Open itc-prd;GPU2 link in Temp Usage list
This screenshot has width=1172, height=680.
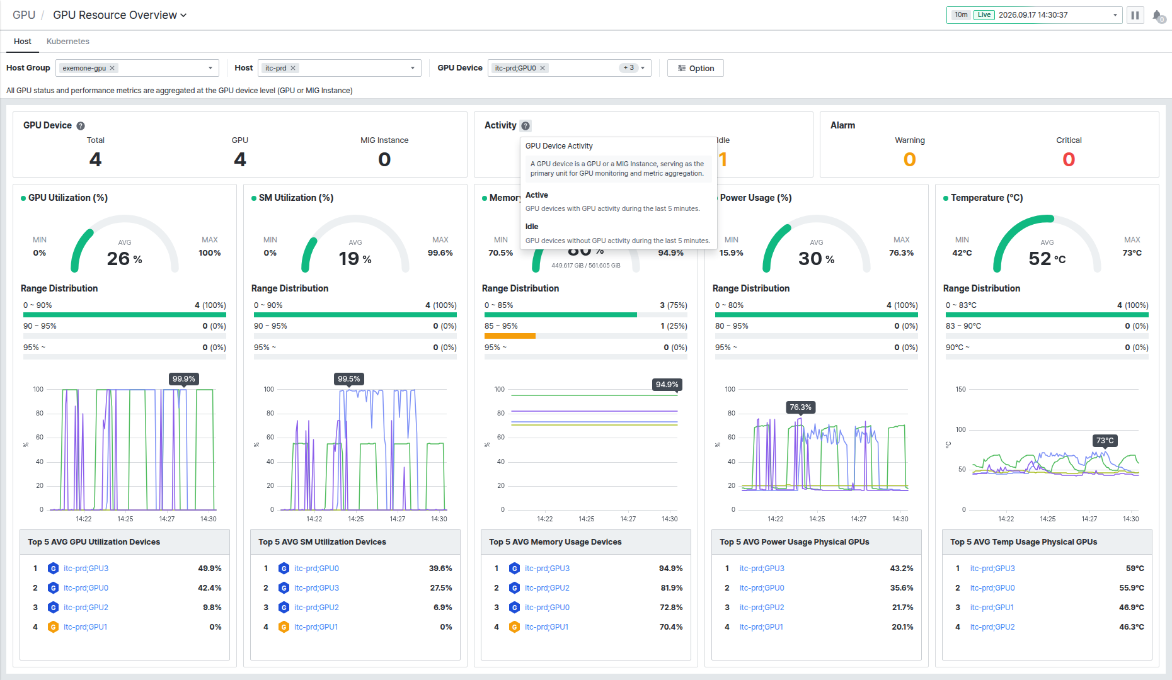(x=992, y=627)
